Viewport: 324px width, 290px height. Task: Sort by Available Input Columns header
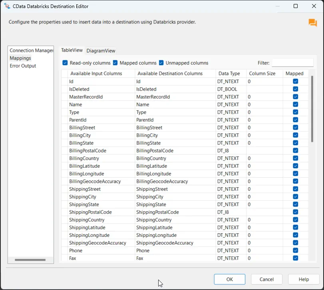tap(96, 74)
